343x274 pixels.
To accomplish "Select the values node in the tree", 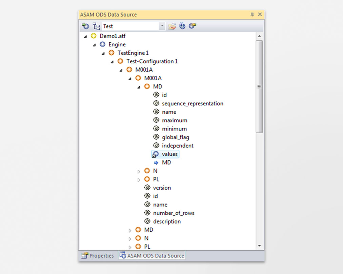I will (x=169, y=154).
